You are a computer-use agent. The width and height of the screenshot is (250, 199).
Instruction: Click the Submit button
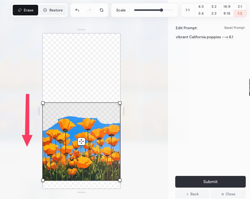(210, 182)
